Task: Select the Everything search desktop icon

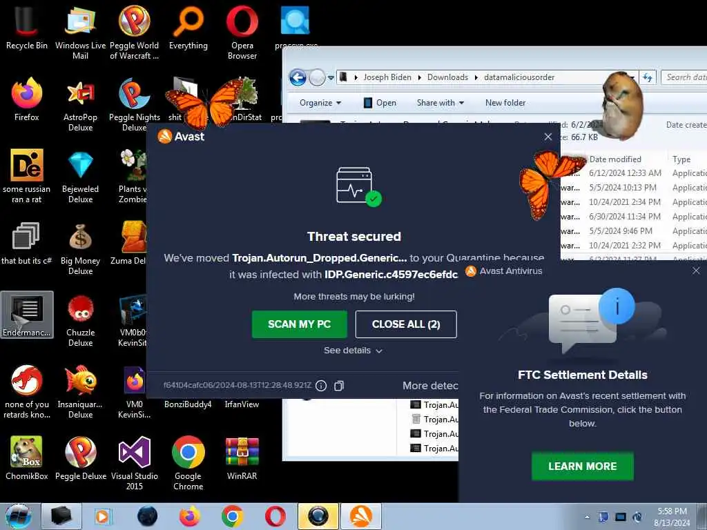Action: 188,28
